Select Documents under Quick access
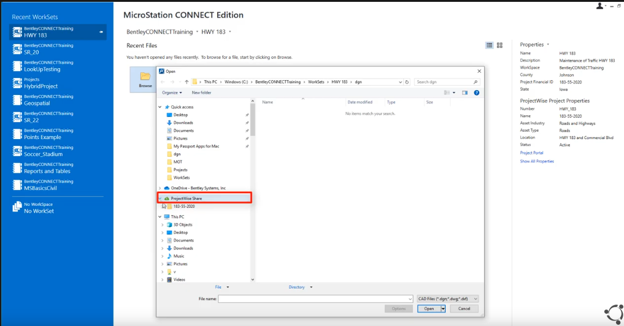The height and width of the screenshot is (326, 624). click(x=183, y=131)
